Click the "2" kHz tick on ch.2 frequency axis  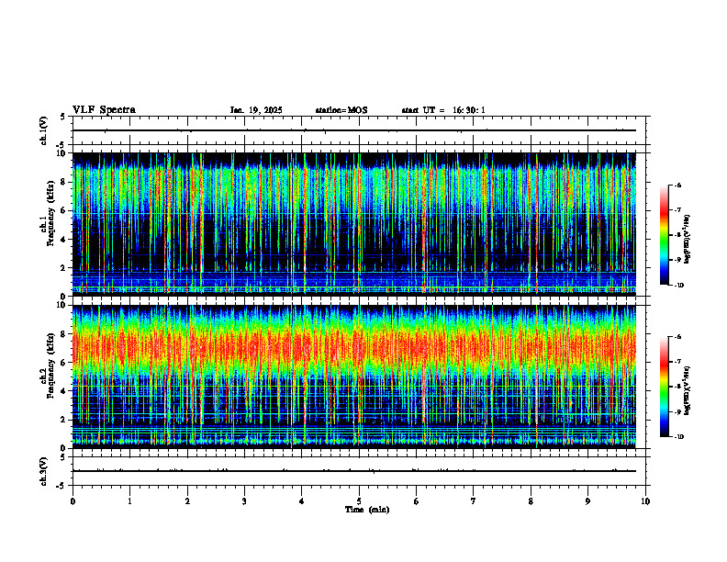point(64,420)
